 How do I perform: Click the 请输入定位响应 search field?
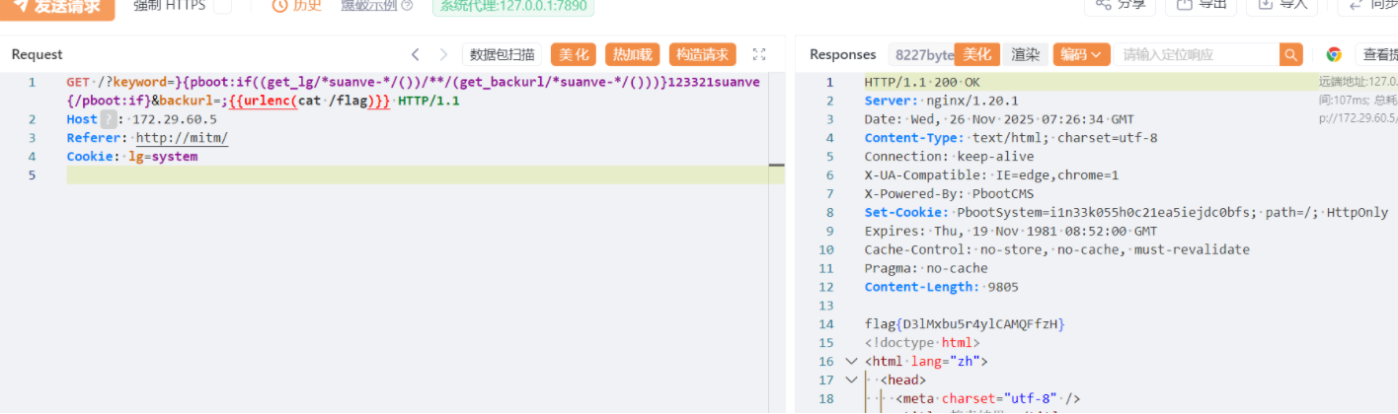click(1197, 54)
